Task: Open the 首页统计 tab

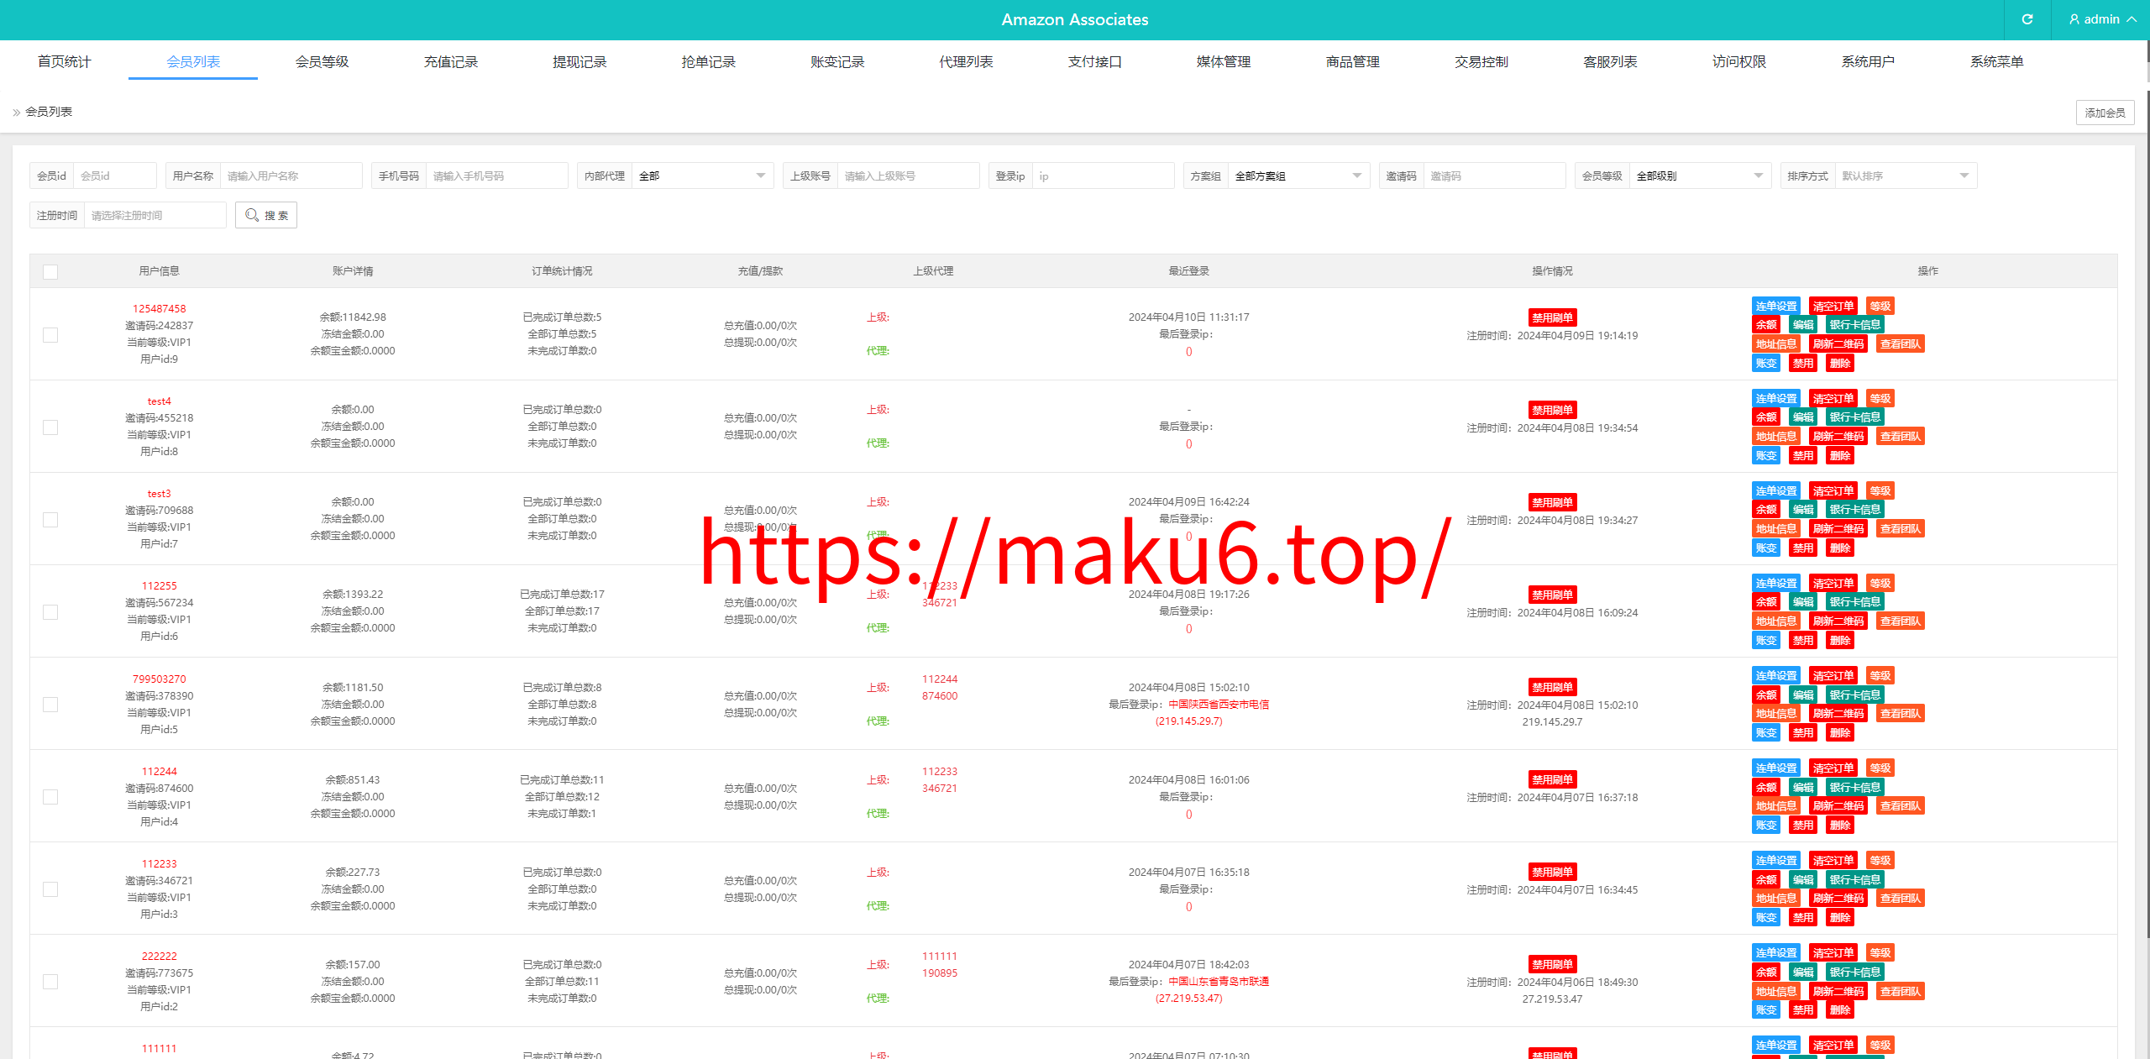Action: [65, 61]
